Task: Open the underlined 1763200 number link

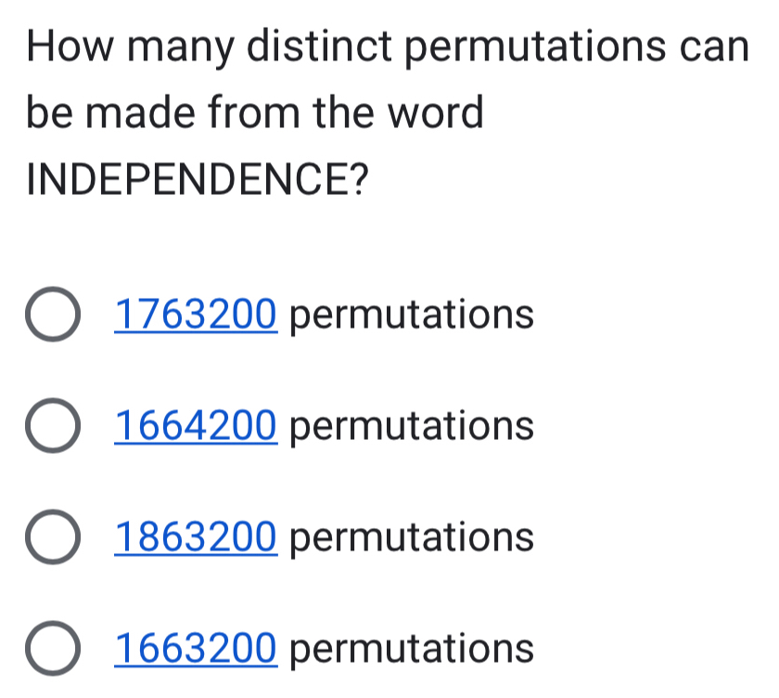Action: point(196,315)
